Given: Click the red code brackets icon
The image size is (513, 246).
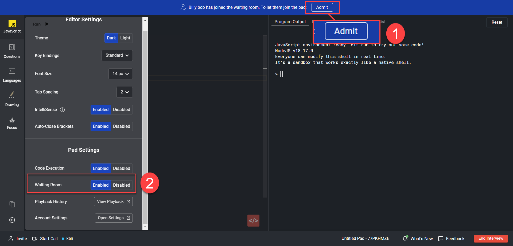Looking at the screenshot, I should point(253,220).
